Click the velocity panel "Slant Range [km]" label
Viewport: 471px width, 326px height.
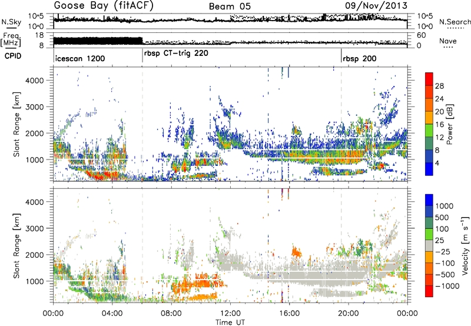pos(16,245)
